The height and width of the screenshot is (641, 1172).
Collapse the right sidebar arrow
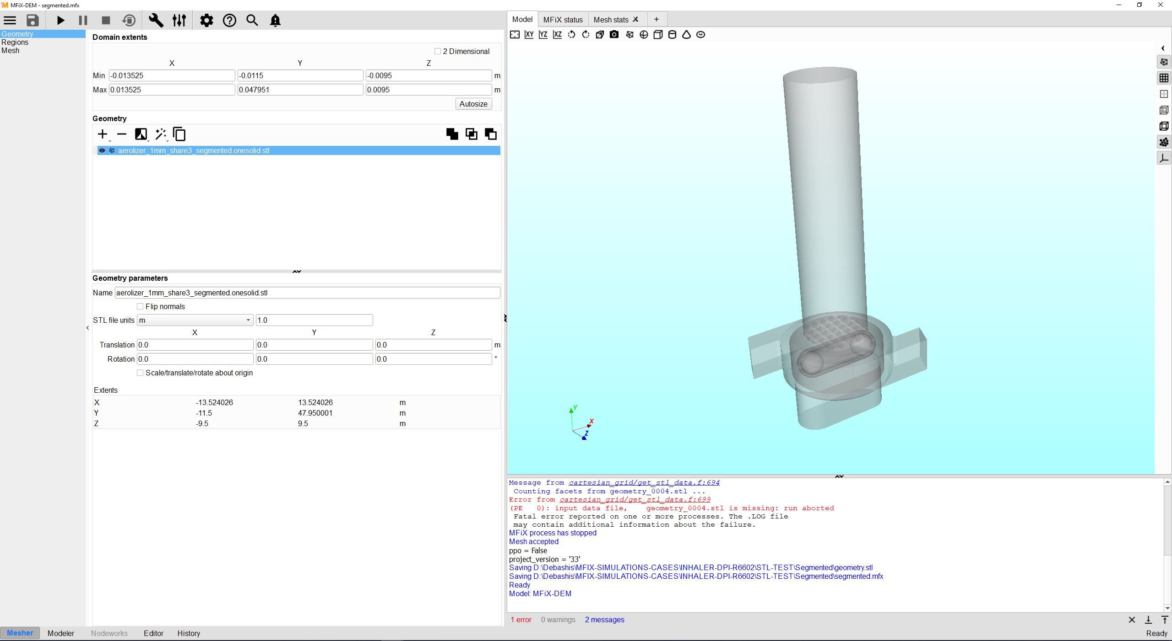(x=1163, y=48)
